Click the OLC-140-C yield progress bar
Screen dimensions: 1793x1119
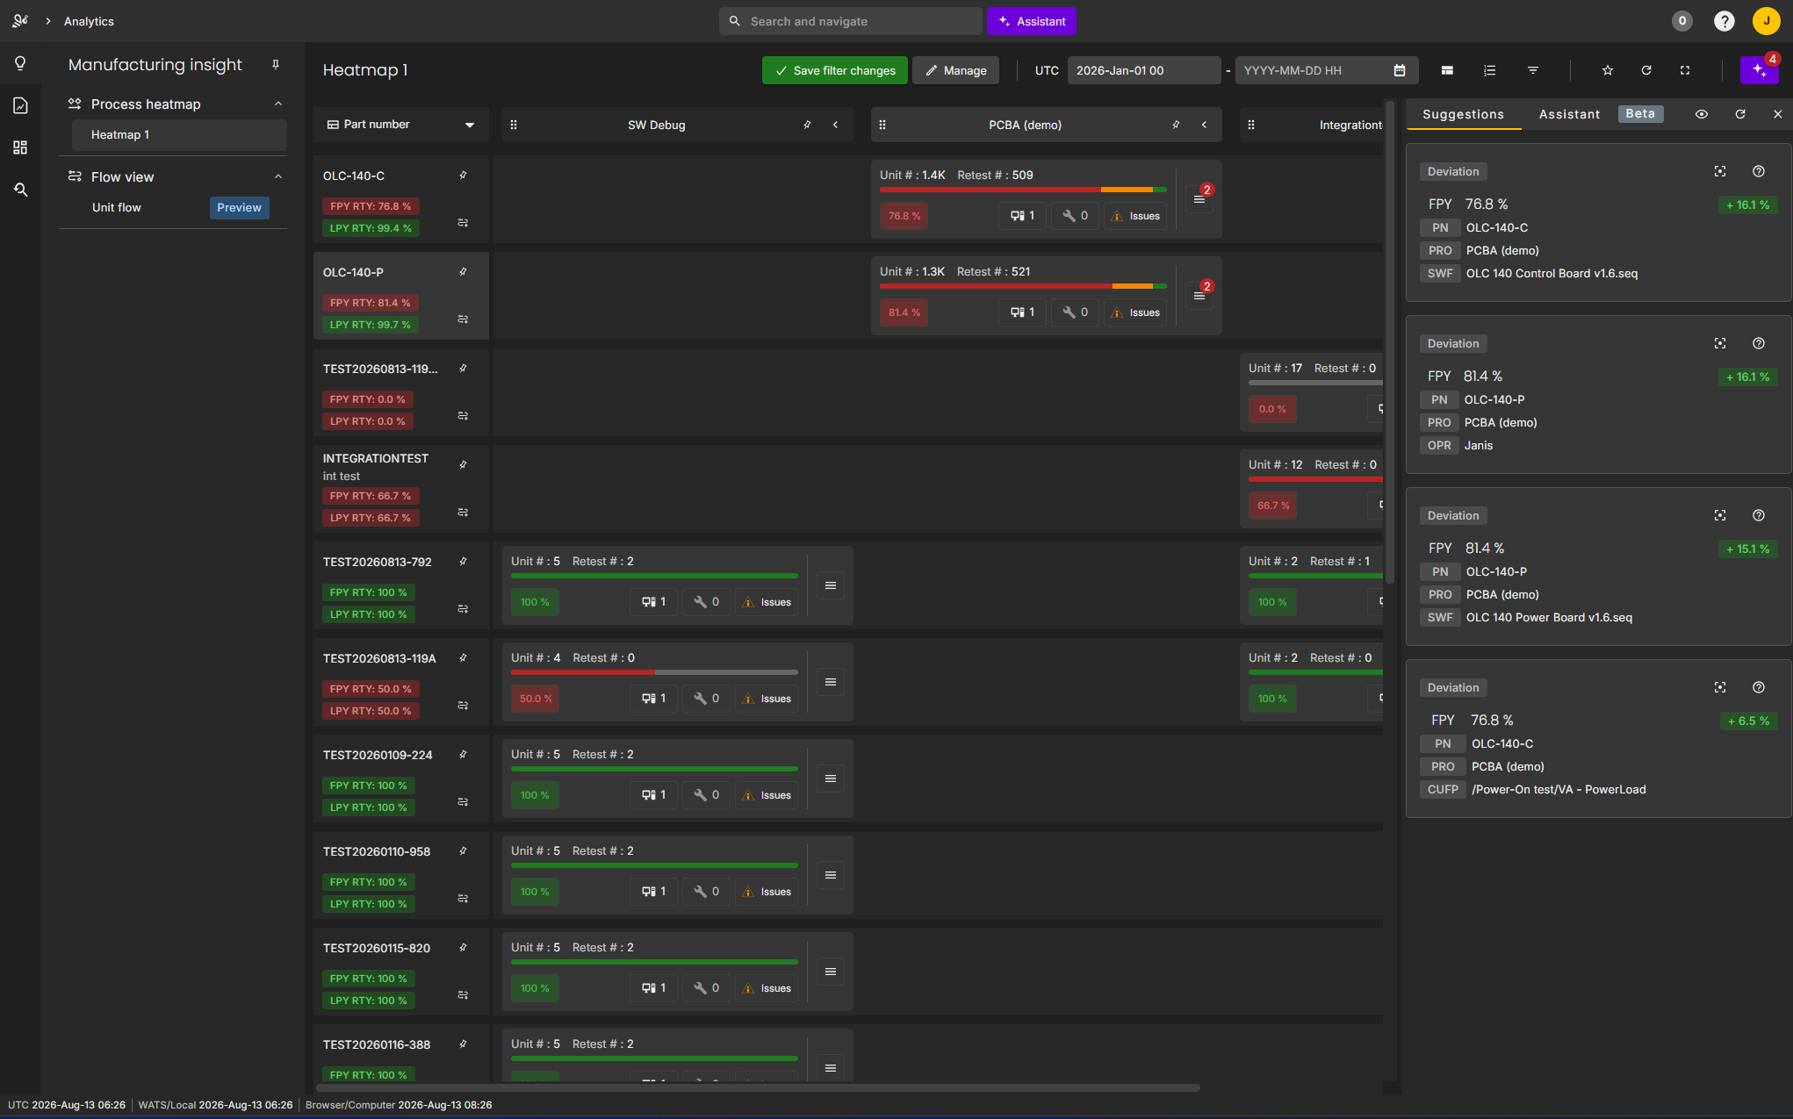click(x=1023, y=190)
